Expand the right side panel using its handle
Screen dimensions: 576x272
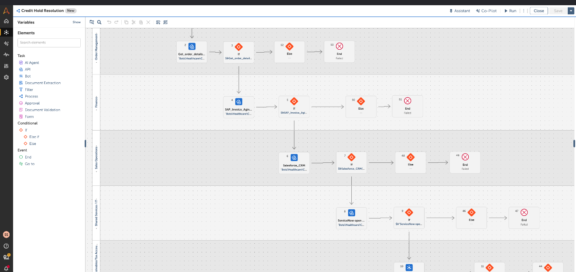coord(574,144)
